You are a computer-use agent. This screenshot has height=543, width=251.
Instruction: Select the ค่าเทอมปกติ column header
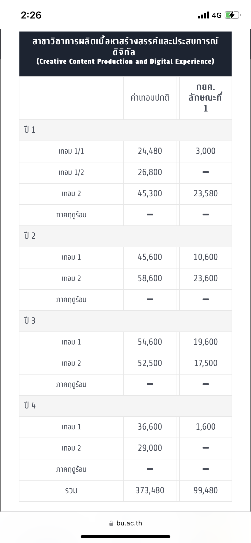click(x=150, y=98)
